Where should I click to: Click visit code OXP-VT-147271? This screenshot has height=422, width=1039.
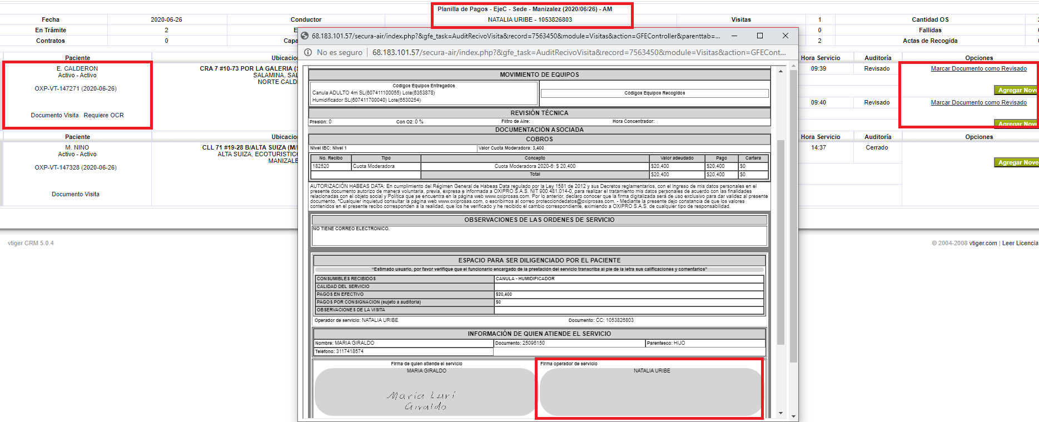(x=76, y=88)
